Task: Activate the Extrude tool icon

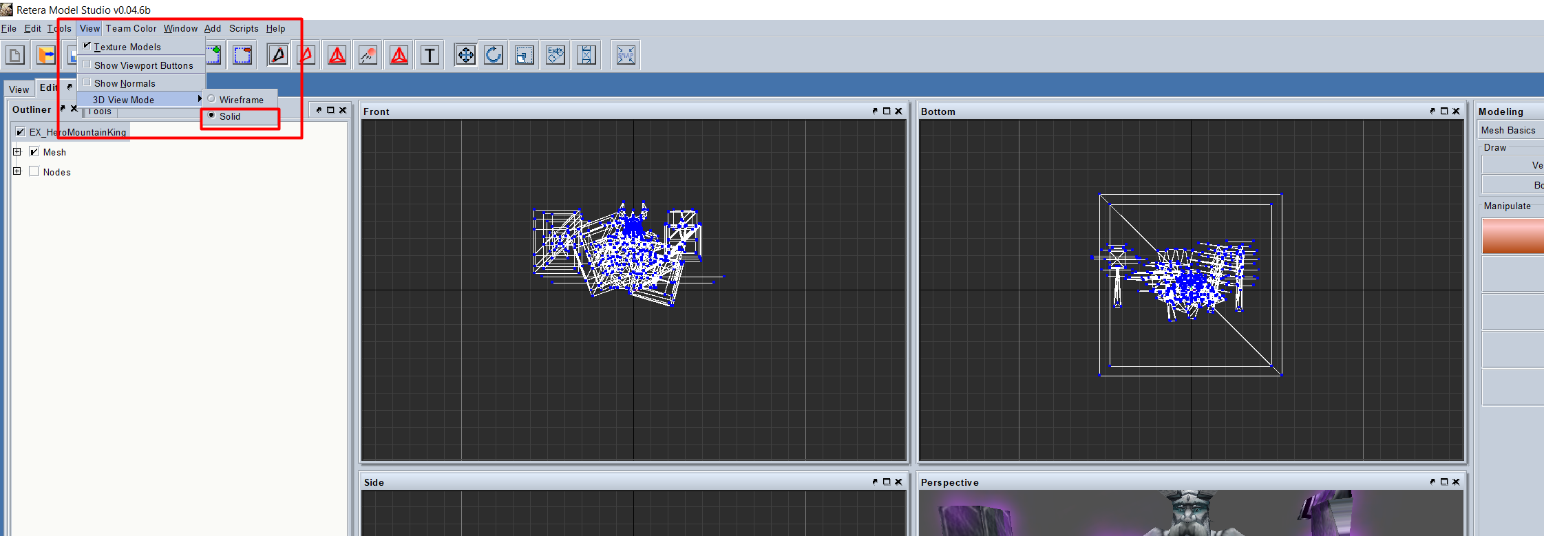Action: (x=556, y=55)
